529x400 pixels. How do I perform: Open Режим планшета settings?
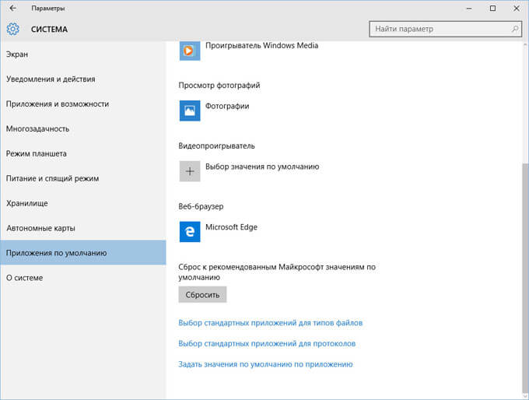click(36, 153)
